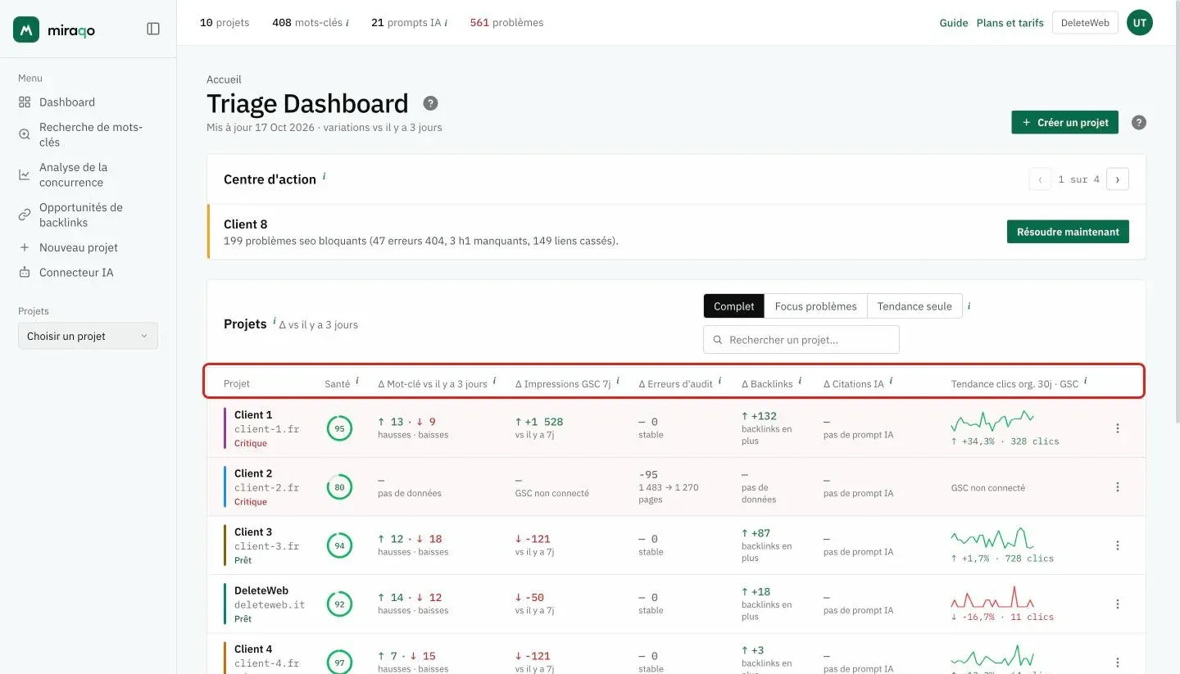This screenshot has height=674, width=1180.
Task: Click the Client 1 clicks trend sparkline
Action: pyautogui.click(x=992, y=422)
